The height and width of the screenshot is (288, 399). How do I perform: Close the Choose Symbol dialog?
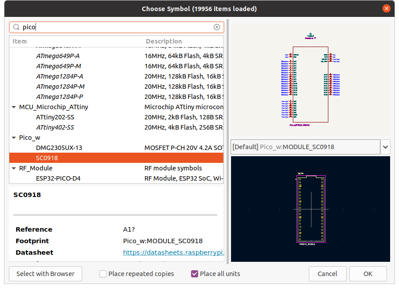(x=386, y=8)
